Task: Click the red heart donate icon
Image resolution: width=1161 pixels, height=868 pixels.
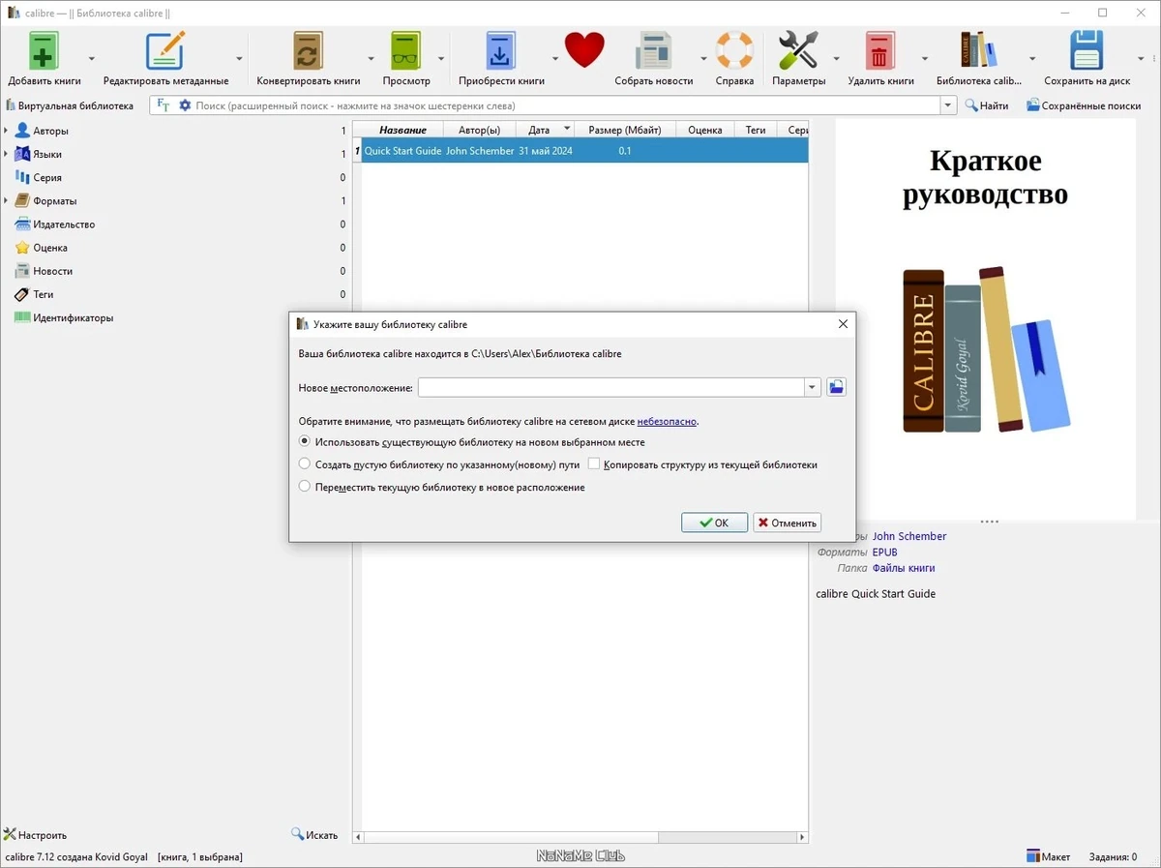Action: click(x=584, y=50)
